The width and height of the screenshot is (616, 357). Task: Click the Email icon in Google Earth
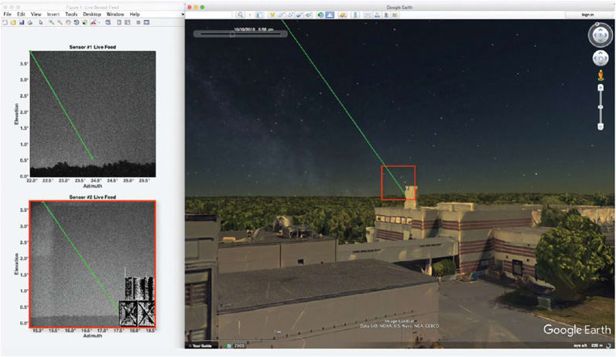pos(368,15)
